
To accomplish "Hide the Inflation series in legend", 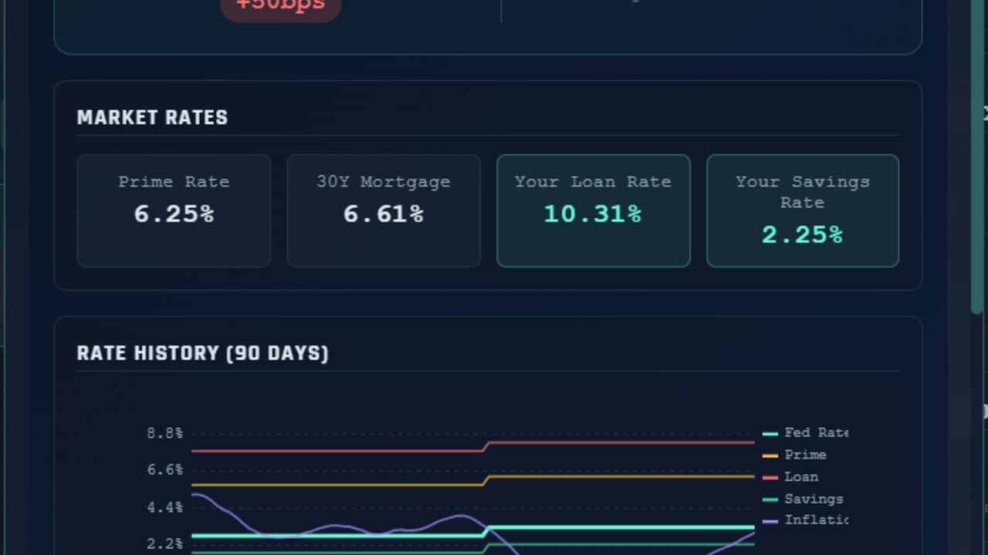I will tap(805, 520).
